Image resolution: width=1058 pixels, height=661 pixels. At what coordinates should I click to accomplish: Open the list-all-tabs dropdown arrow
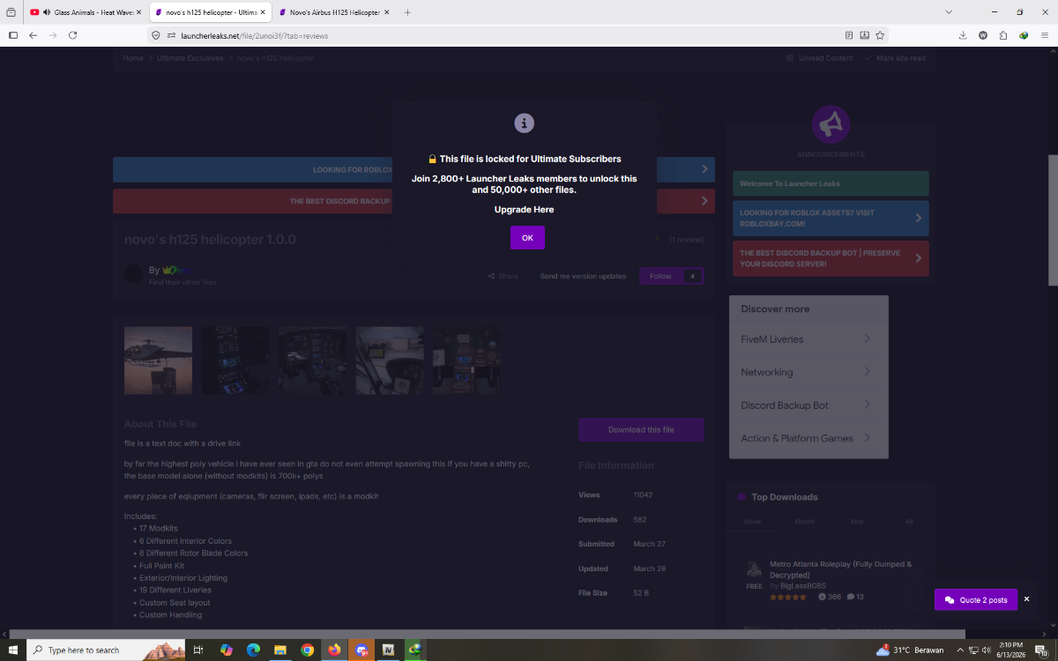click(949, 12)
